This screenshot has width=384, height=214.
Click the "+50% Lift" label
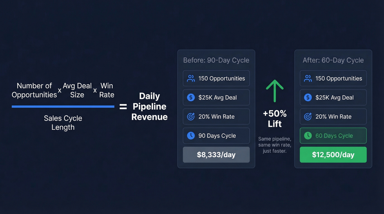click(x=275, y=119)
